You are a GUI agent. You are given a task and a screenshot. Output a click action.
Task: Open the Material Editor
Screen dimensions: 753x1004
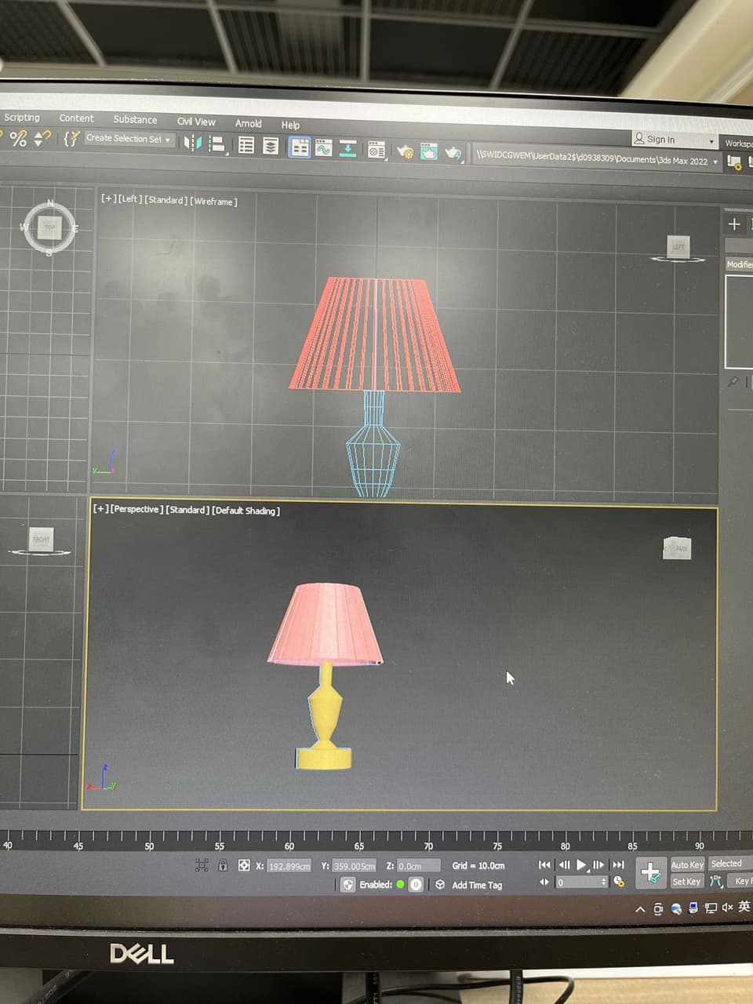377,149
